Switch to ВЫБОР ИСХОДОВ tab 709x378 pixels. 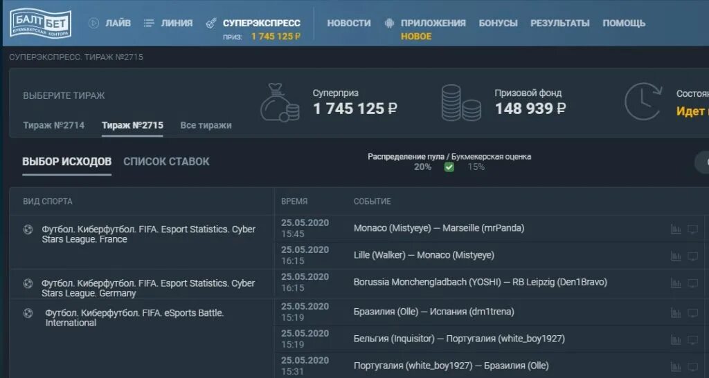tap(67, 162)
